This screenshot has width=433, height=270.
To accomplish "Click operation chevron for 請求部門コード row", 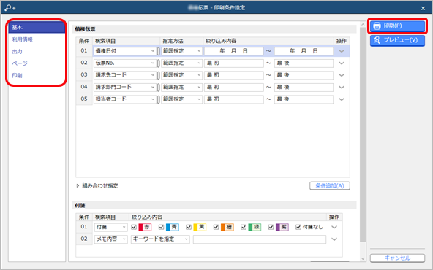I will click(x=342, y=87).
